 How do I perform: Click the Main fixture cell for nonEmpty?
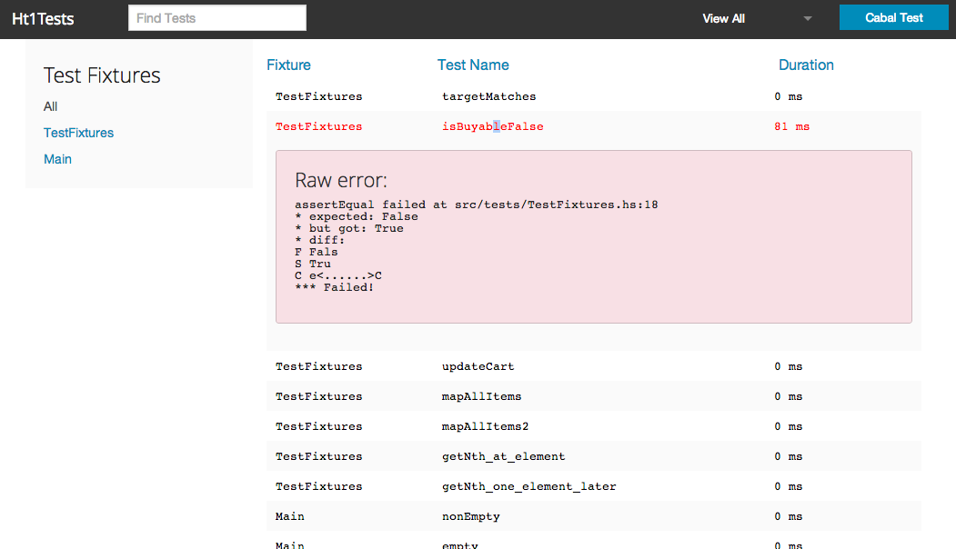point(289,516)
